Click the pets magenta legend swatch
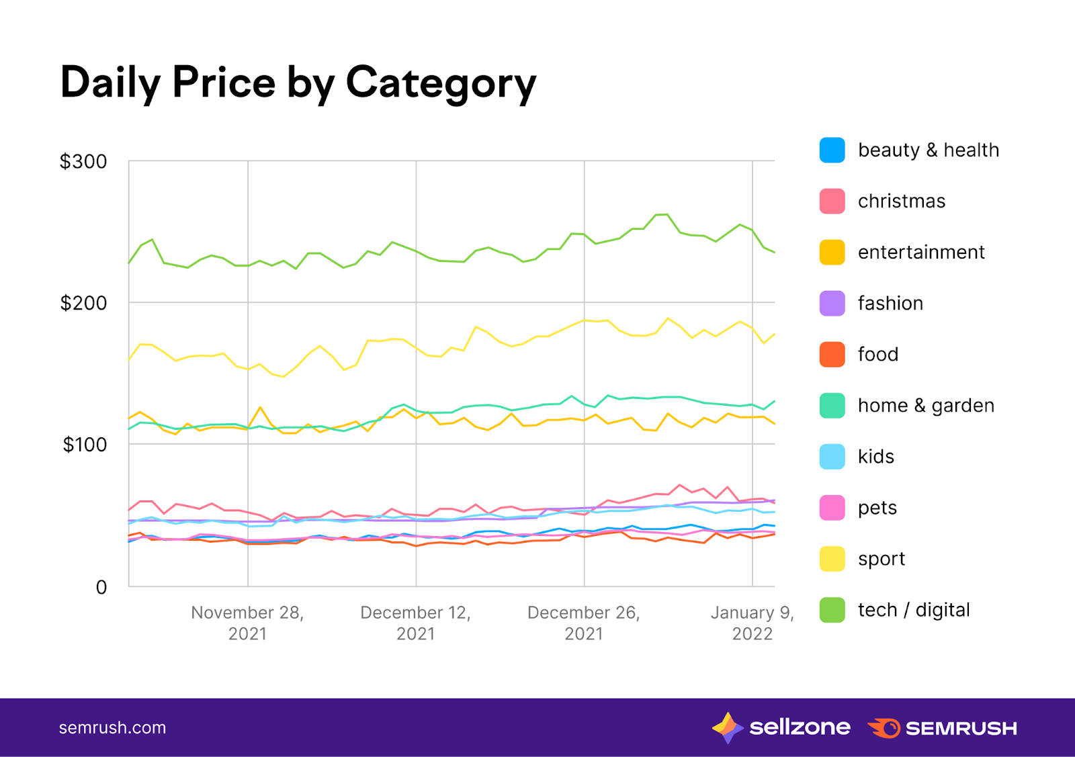Screen dimensions: 1075x757 pyautogui.click(x=832, y=508)
